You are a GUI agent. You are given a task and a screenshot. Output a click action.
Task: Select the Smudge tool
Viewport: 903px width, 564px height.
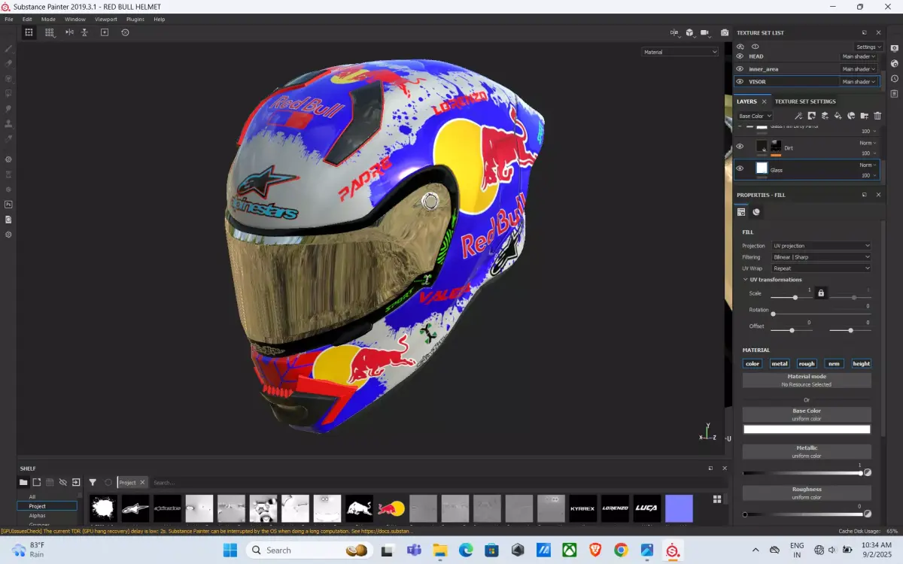click(x=8, y=108)
